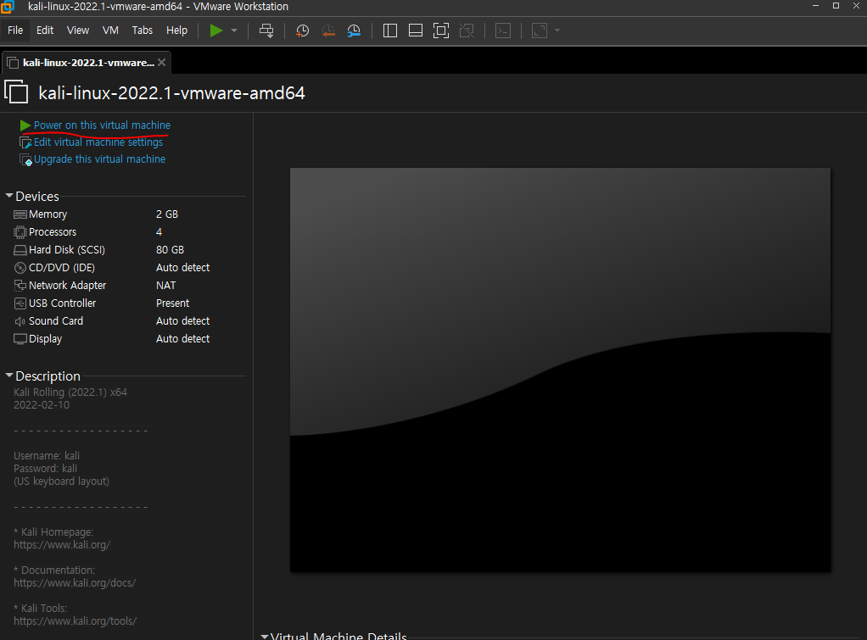Click the Memory chip icon

[20, 214]
